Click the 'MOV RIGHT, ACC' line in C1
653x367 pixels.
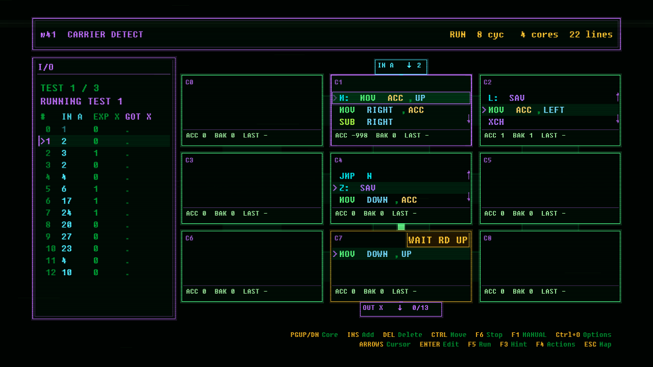click(401, 110)
